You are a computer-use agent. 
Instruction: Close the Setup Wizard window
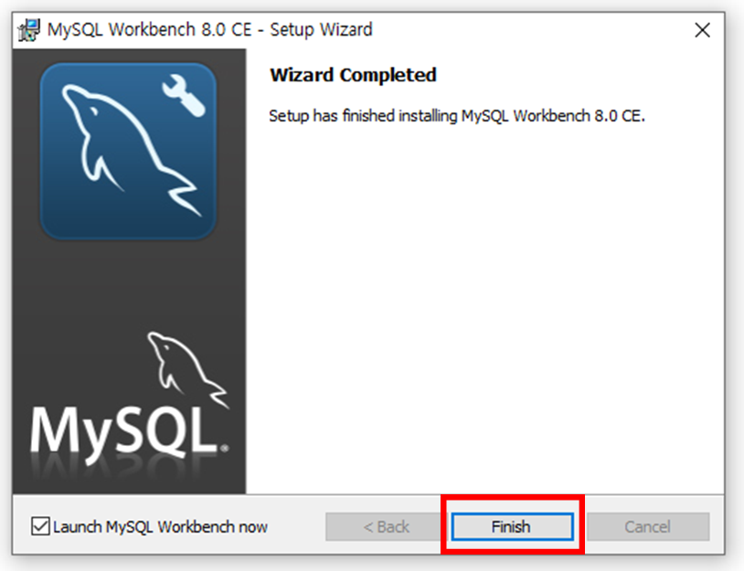702,30
